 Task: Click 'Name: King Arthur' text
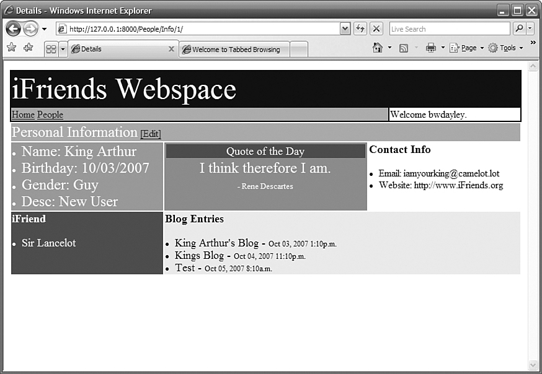coord(79,152)
